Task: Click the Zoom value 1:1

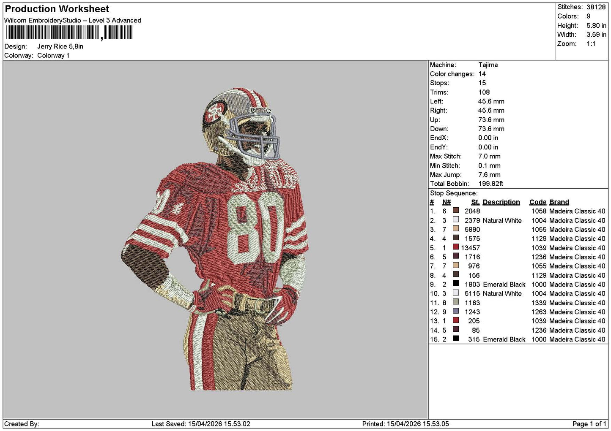Action: point(591,44)
